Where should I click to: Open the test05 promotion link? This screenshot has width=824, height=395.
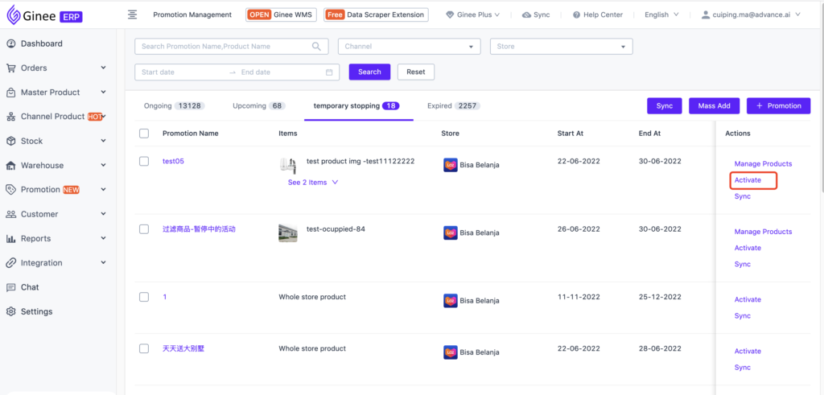point(173,161)
